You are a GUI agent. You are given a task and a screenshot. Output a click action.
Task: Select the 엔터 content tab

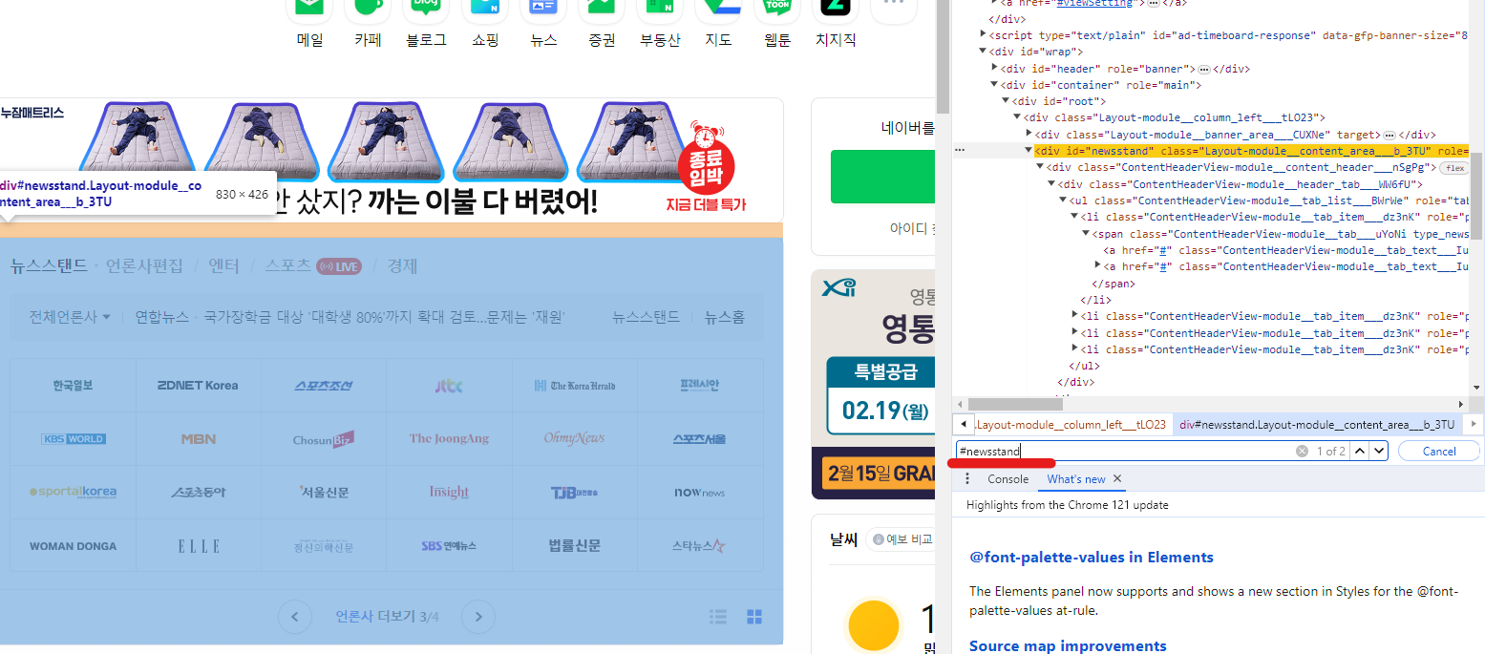pyautogui.click(x=224, y=266)
